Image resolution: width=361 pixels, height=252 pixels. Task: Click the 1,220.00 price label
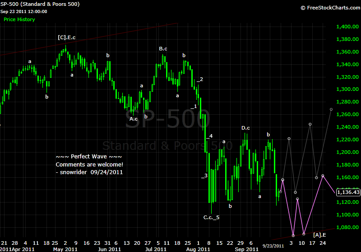(x=347, y=139)
